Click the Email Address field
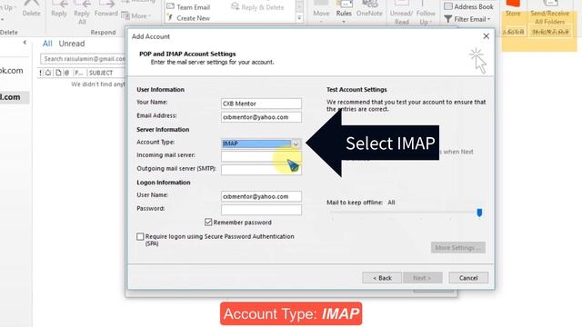582x327 pixels. [x=261, y=117]
